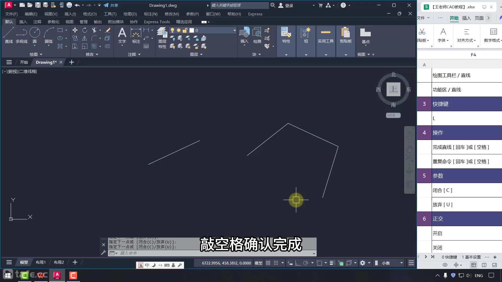Click the 标注 (Dimension) tool
The image size is (502, 282).
136,35
